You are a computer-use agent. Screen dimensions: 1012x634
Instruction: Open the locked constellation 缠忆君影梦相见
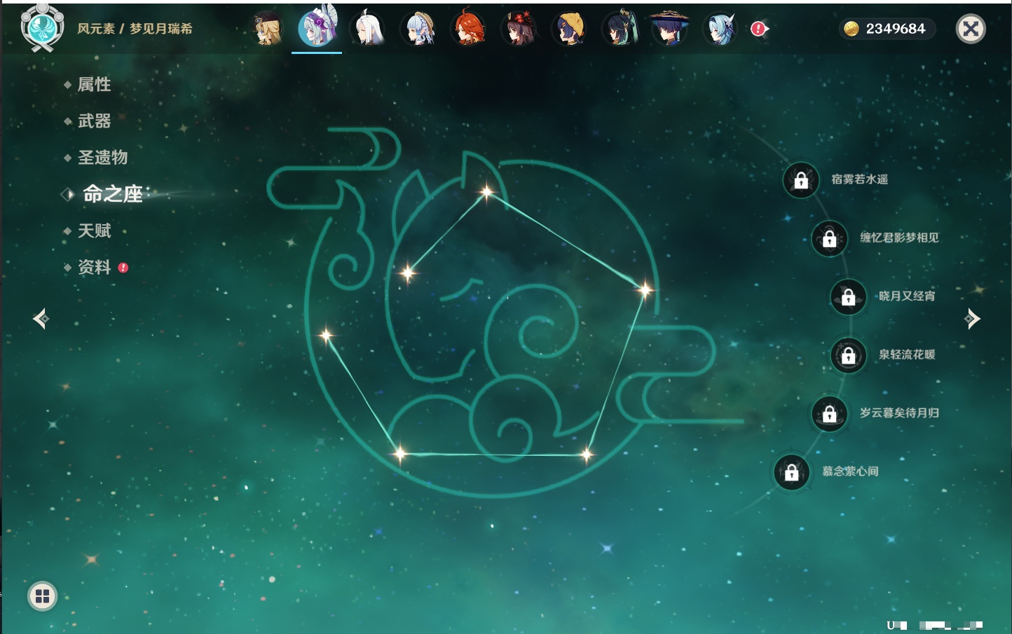tap(830, 238)
